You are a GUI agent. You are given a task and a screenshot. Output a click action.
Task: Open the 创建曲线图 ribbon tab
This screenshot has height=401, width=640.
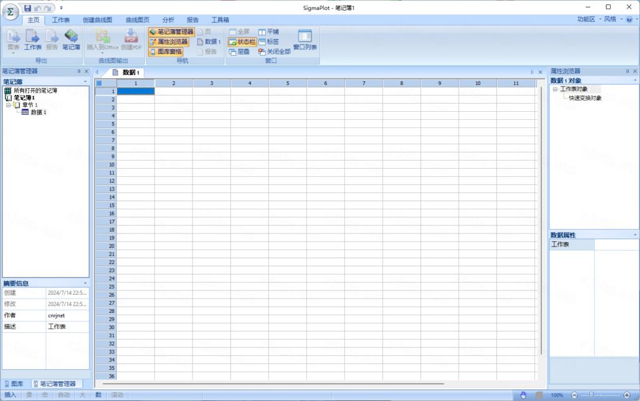pyautogui.click(x=97, y=19)
